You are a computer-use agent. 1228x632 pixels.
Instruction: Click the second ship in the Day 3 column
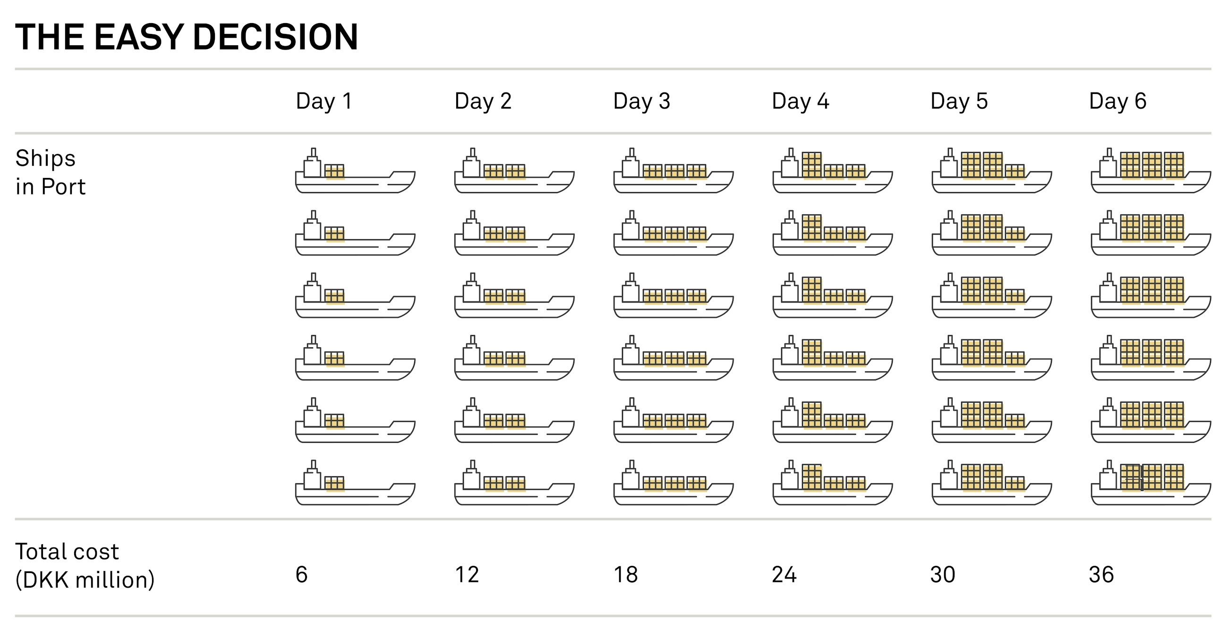[673, 234]
